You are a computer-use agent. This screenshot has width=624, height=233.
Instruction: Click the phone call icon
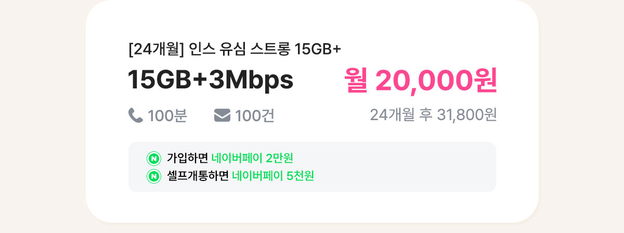(x=135, y=115)
